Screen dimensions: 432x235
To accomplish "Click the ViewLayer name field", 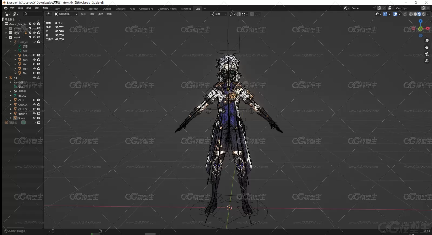I will tap(407, 8).
